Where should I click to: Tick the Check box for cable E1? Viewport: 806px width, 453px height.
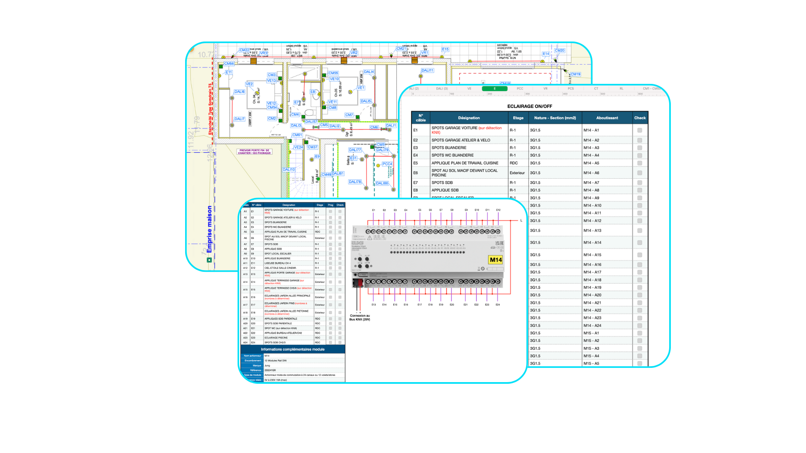click(639, 130)
